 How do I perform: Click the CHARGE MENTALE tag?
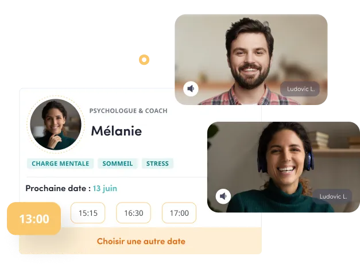60,164
